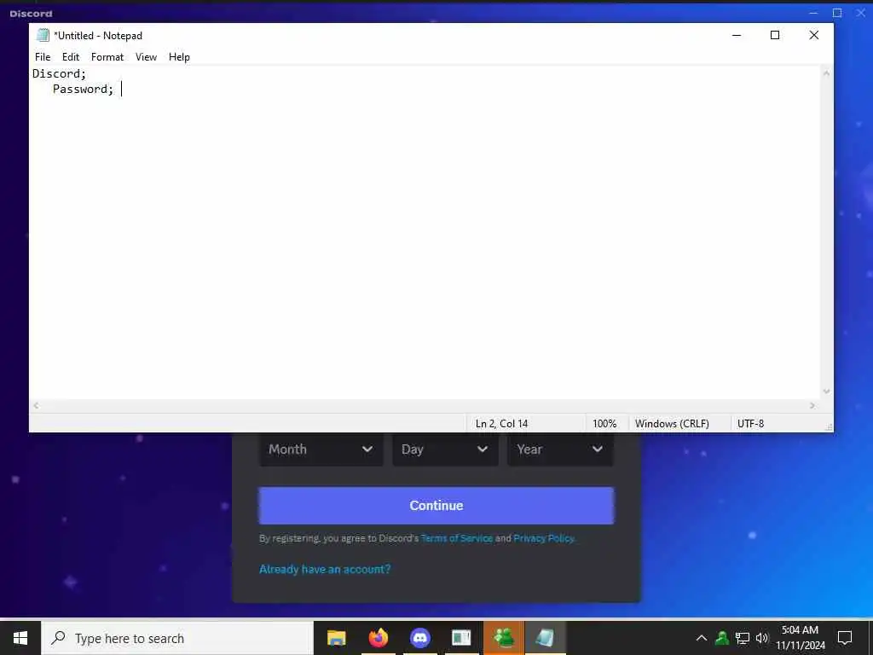Open the View menu in Notepad
The width and height of the screenshot is (873, 655).
(146, 57)
